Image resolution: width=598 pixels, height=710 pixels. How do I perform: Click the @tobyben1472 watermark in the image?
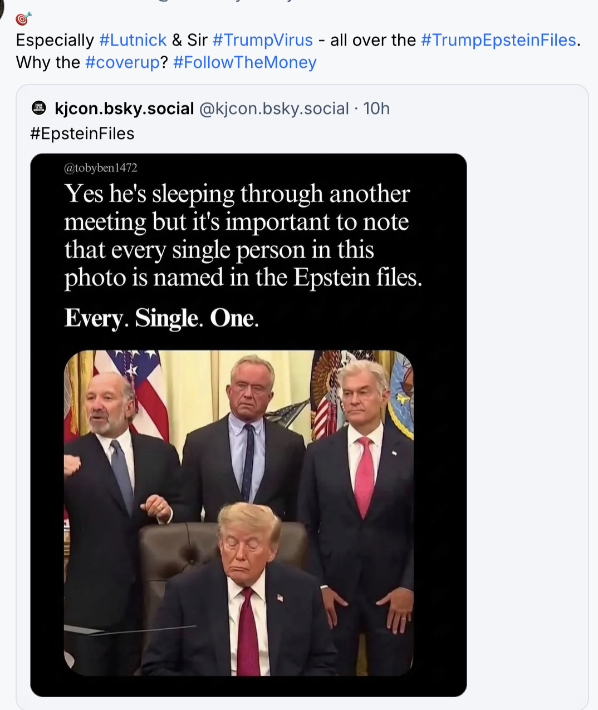(101, 168)
